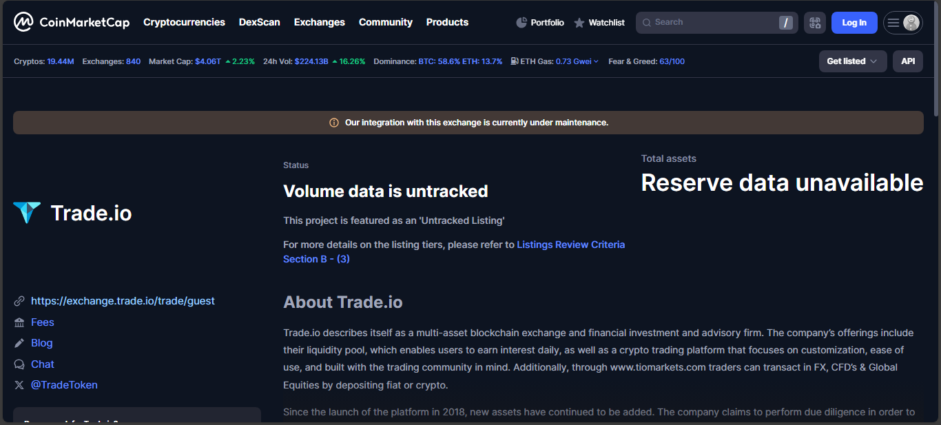The image size is (941, 425).
Task: Expand the ETH Gas 0.73 Gwei dropdown
Action: point(577,61)
